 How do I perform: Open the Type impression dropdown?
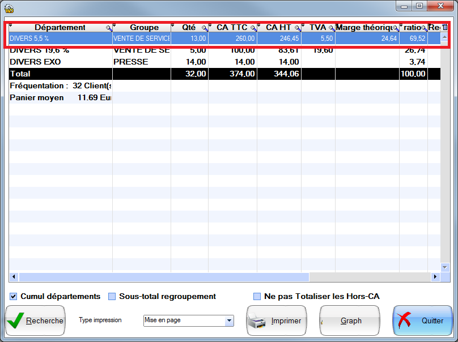coord(229,320)
